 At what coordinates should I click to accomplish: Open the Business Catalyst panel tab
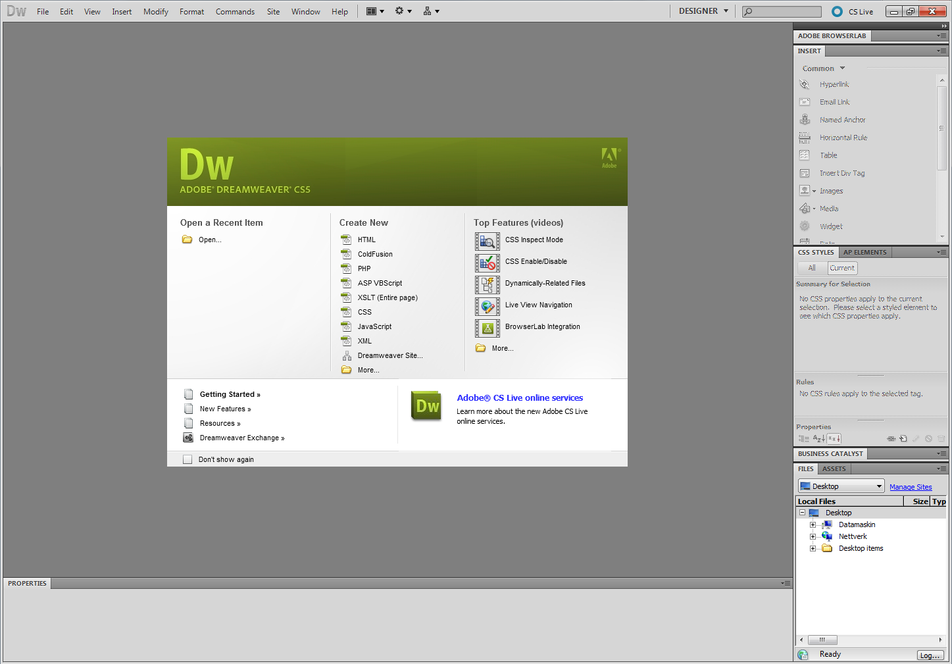(830, 453)
